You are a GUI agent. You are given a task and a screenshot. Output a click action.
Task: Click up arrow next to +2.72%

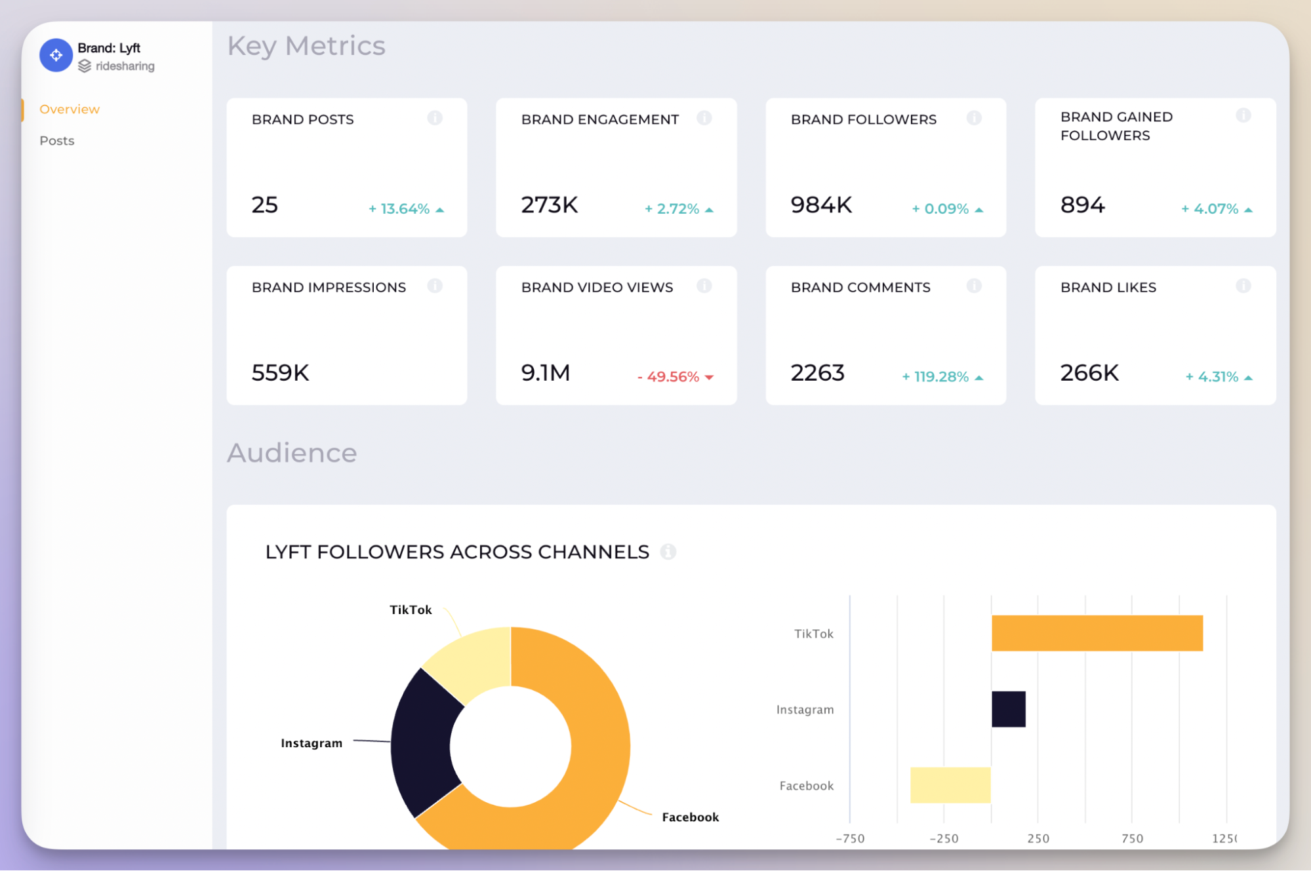tap(709, 210)
